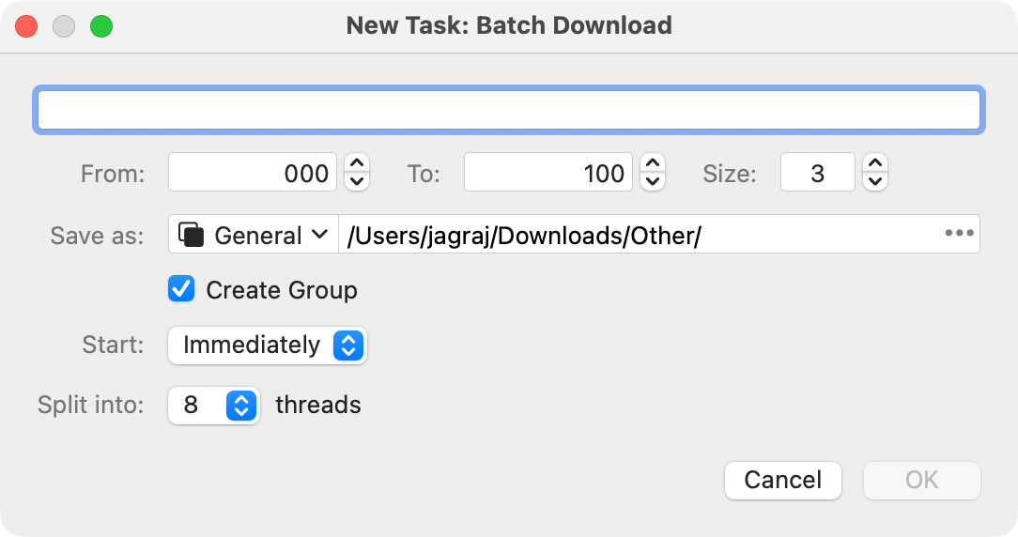Decrease the From value with down arrow
This screenshot has height=537, width=1018.
coord(357,180)
